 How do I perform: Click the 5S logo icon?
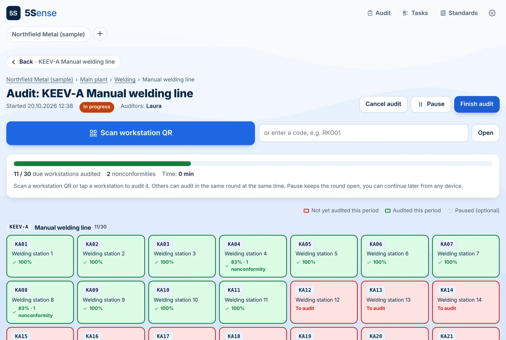pos(13,13)
